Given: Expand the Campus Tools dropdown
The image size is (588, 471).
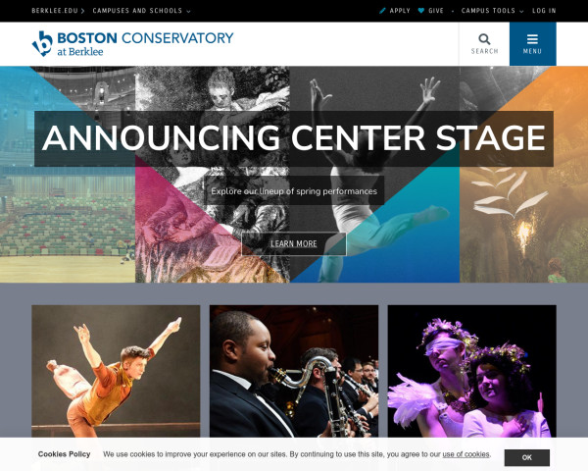Looking at the screenshot, I should (492, 11).
